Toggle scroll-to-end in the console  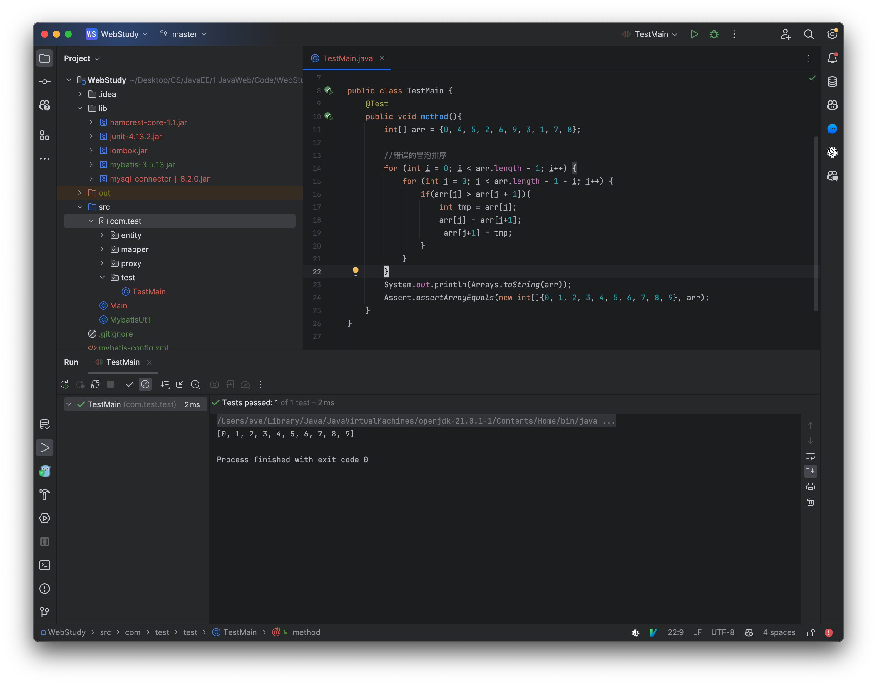coord(811,471)
